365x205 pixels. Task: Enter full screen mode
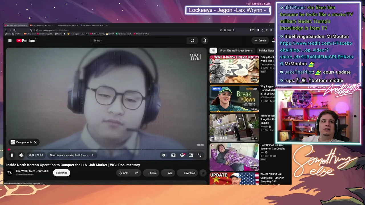199,155
